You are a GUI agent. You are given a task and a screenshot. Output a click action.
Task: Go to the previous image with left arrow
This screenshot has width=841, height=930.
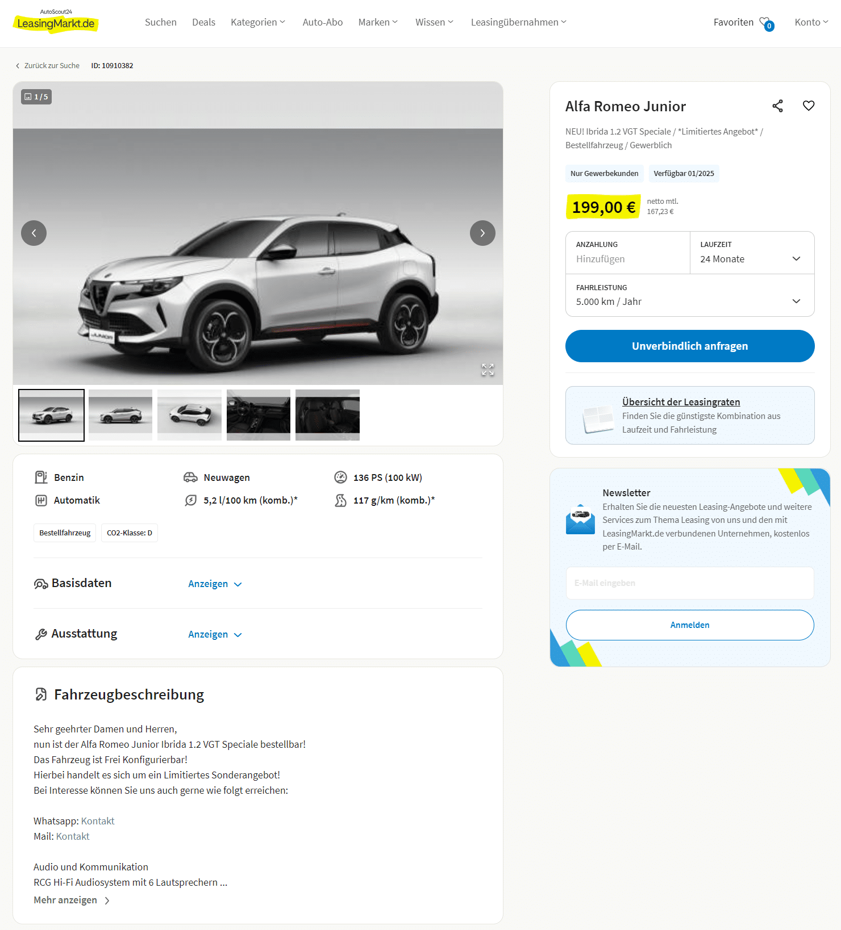click(x=34, y=233)
